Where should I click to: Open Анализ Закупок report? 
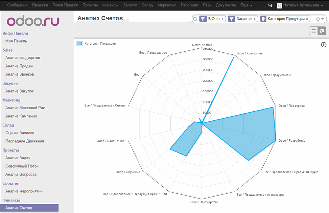(20, 91)
